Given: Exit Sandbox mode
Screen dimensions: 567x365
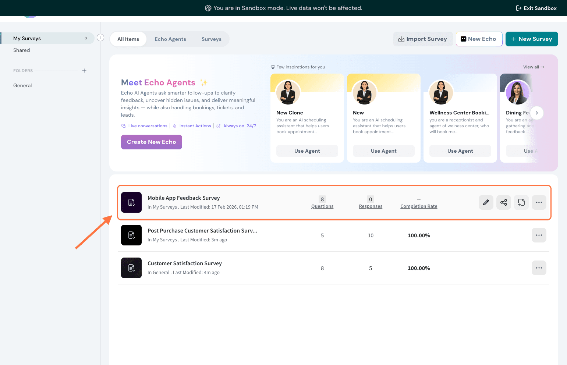Looking at the screenshot, I should pos(536,8).
